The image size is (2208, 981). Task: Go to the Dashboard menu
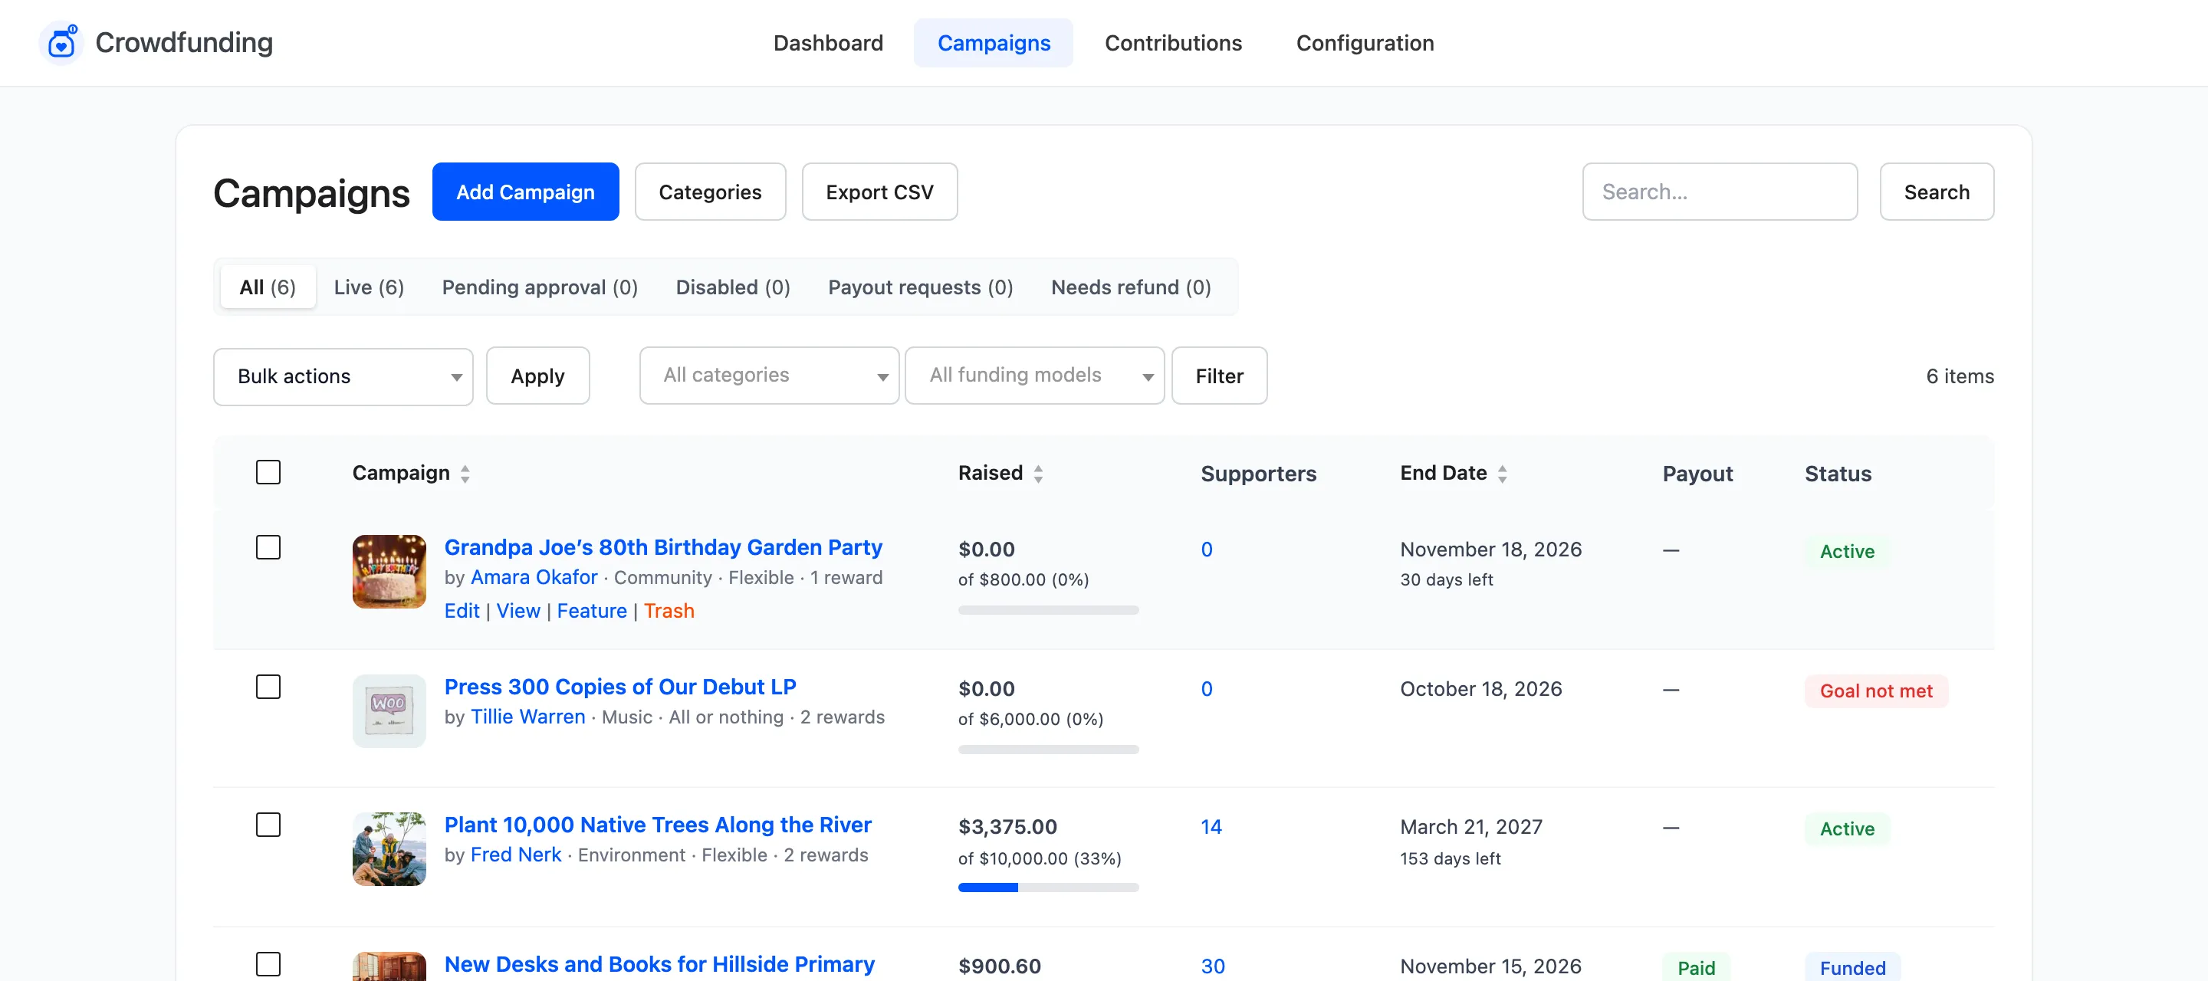coord(828,43)
